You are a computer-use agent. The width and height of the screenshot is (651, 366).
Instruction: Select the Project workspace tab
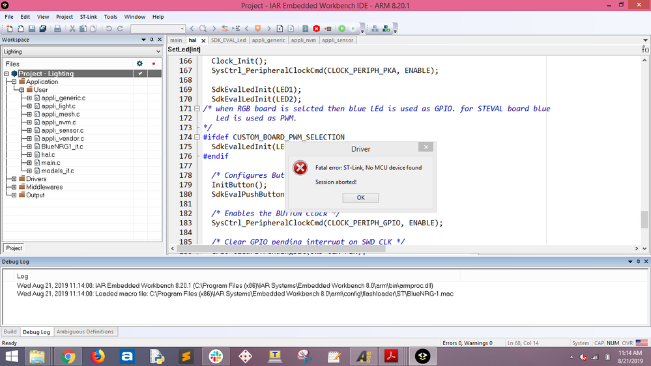click(x=14, y=248)
